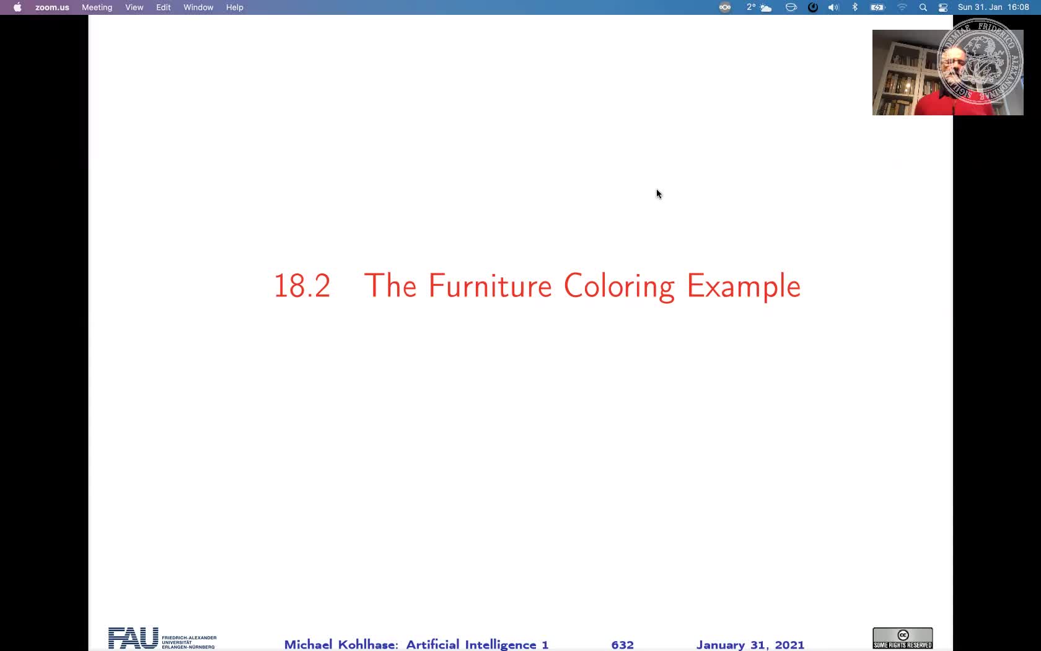Click the coffee cup Caffeine menu bar icon
The height and width of the screenshot is (651, 1041).
coord(791,7)
